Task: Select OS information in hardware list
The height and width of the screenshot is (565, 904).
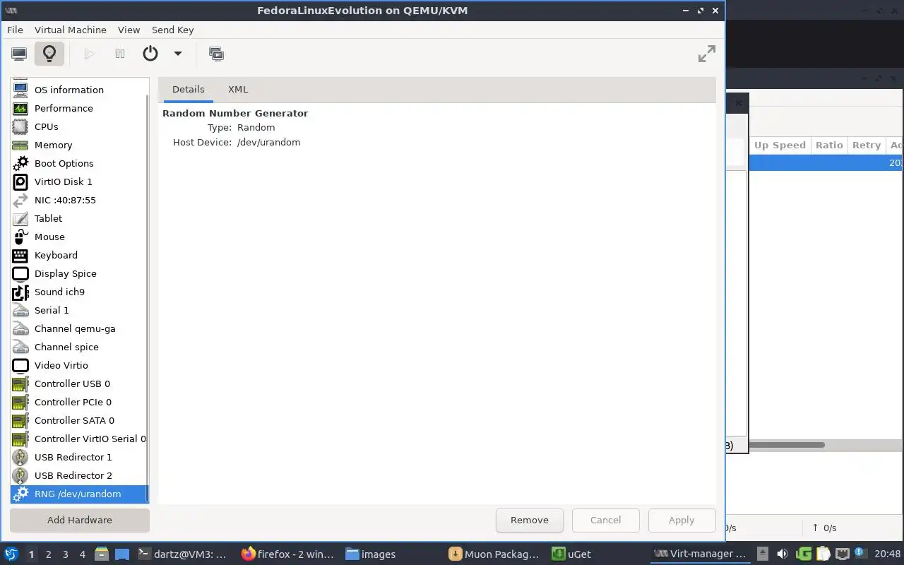Action: (79, 90)
